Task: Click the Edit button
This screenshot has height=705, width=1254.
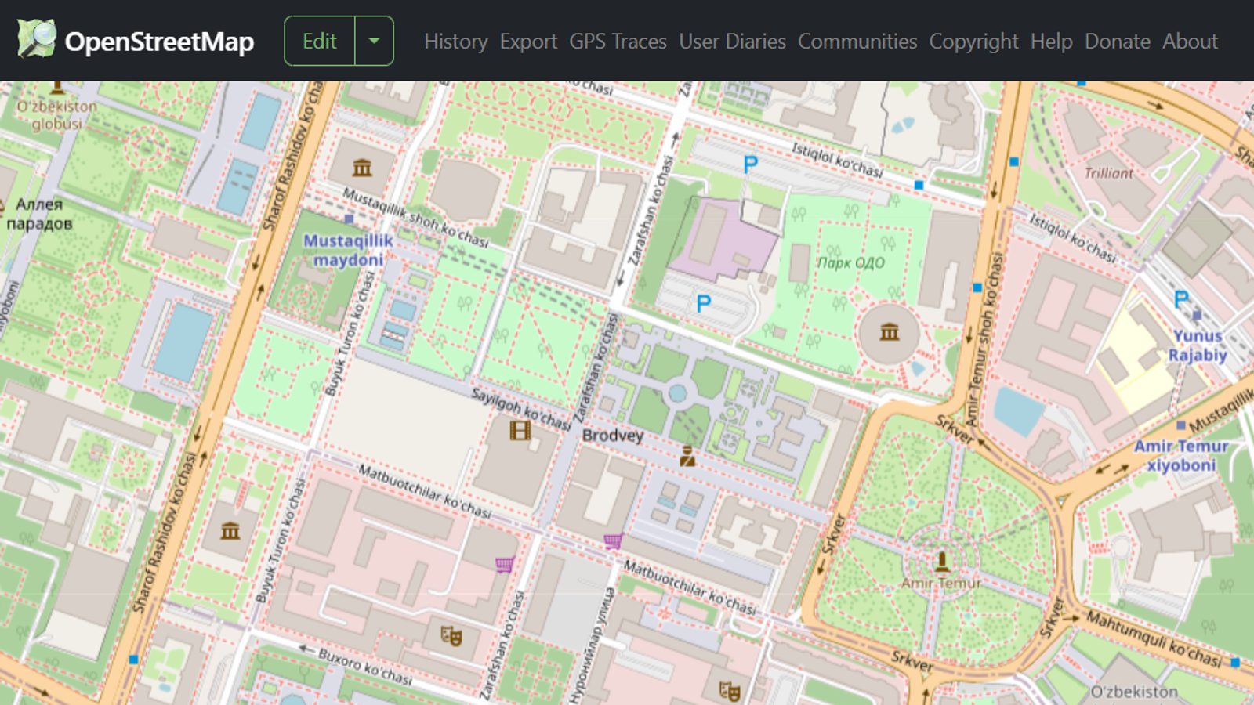Action: pyautogui.click(x=320, y=41)
